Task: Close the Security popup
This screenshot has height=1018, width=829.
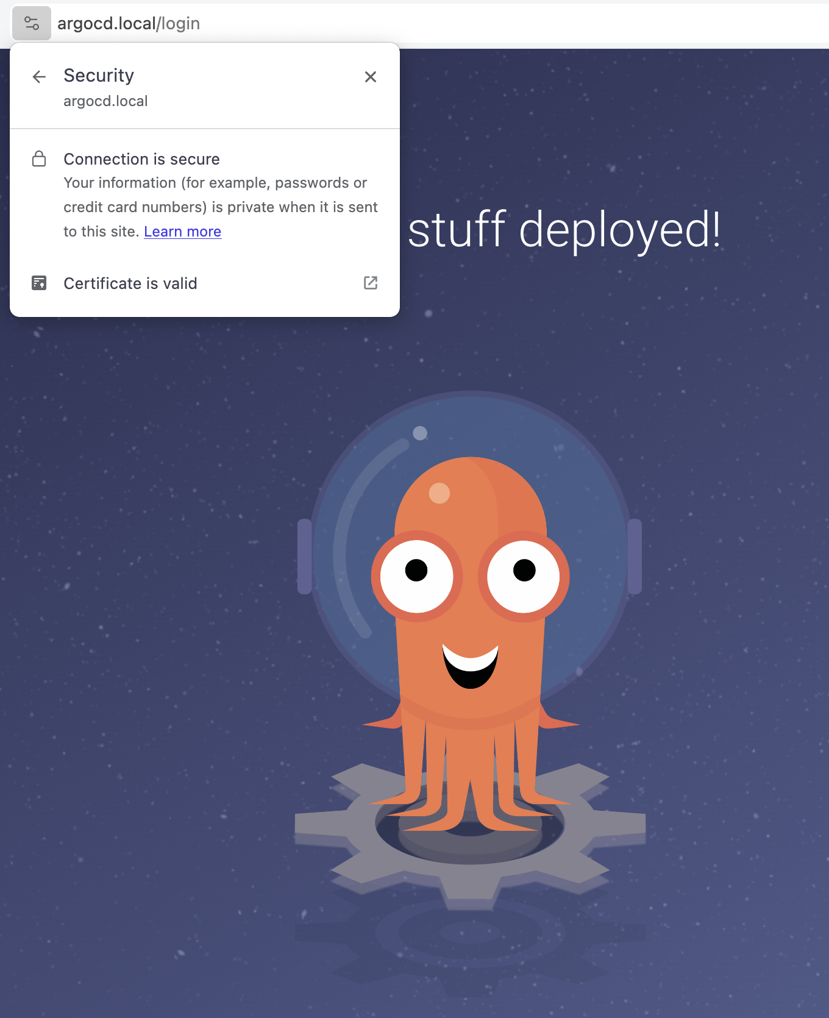Action: 371,77
